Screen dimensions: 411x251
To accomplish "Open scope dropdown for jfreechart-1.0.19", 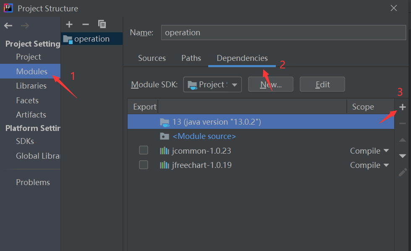I will (369, 165).
